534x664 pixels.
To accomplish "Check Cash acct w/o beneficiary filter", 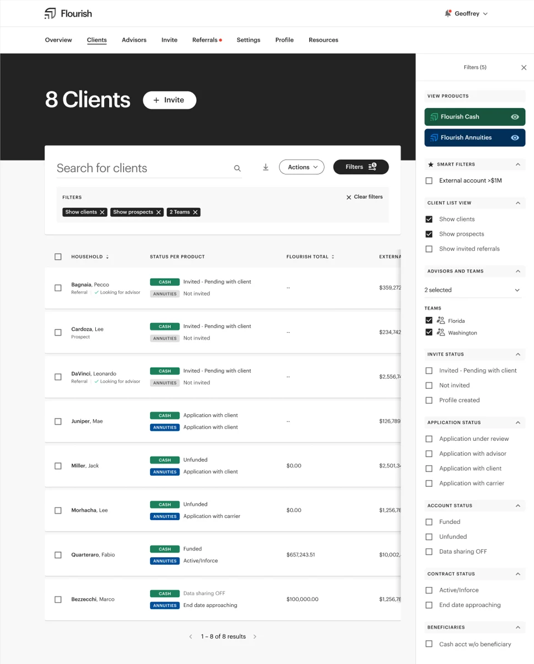I will [429, 644].
